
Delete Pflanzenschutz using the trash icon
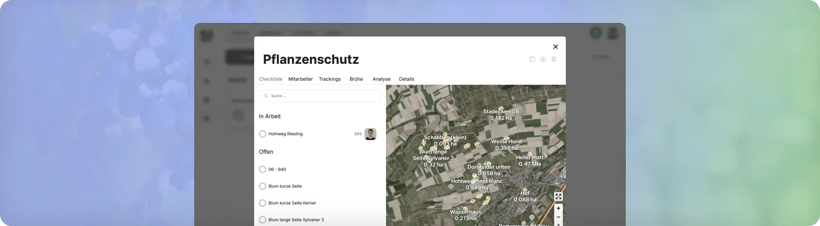click(x=554, y=59)
